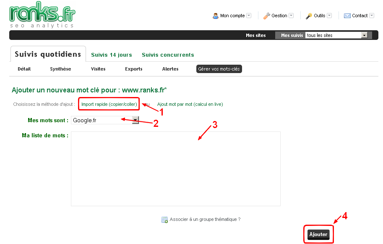
Task: Open the 'tous les sites' site selector
Action: [336, 35]
